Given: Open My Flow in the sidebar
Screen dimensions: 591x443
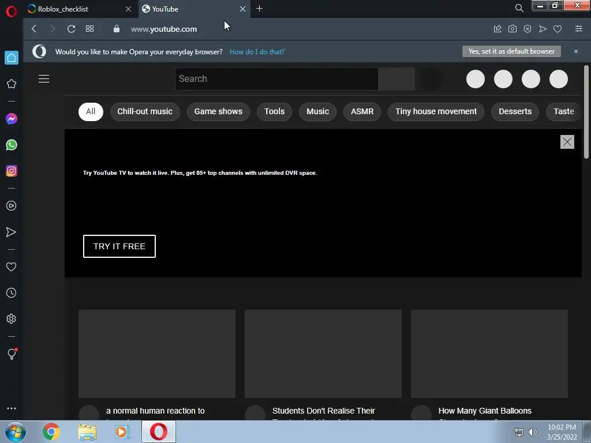Looking at the screenshot, I should (12, 232).
